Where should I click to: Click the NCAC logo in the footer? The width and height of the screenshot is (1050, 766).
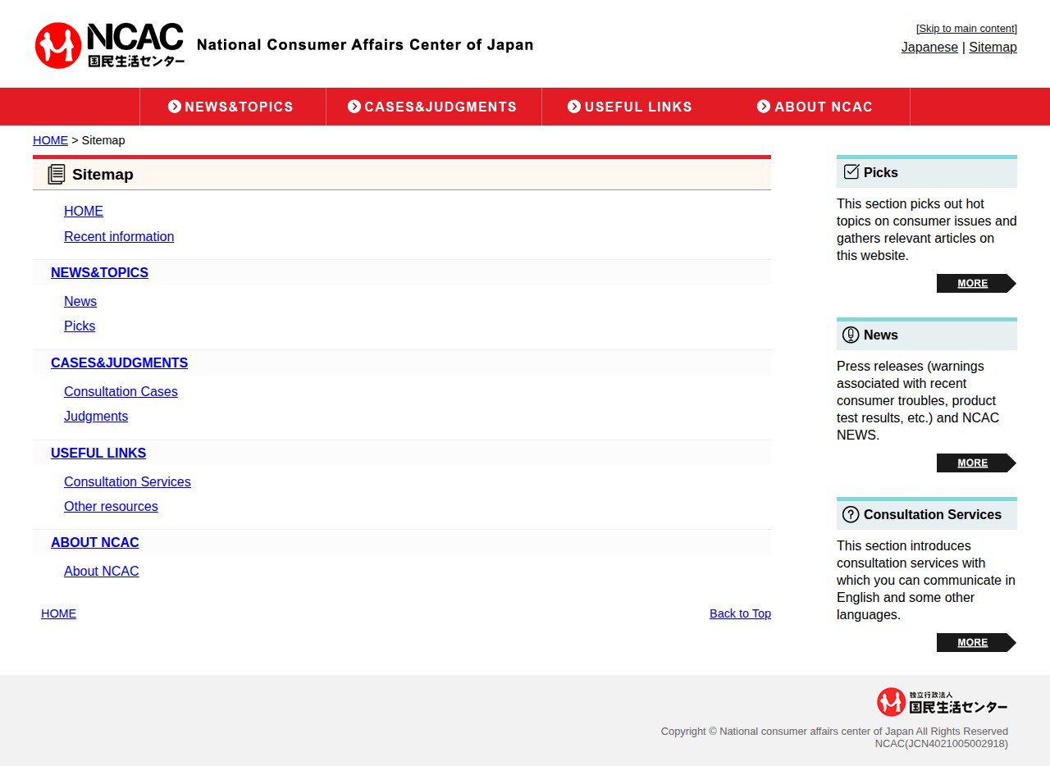(x=942, y=702)
